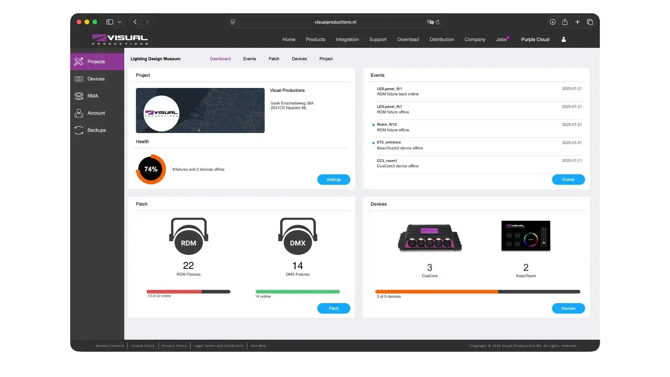This screenshot has height=377, width=670.
Task: Click the browser share icon
Action: (x=565, y=22)
